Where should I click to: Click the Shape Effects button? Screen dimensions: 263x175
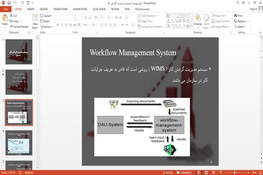coord(220,27)
